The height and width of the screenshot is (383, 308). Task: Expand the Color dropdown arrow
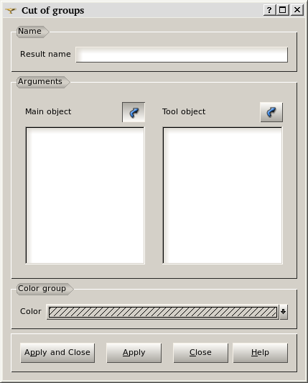coord(284,312)
